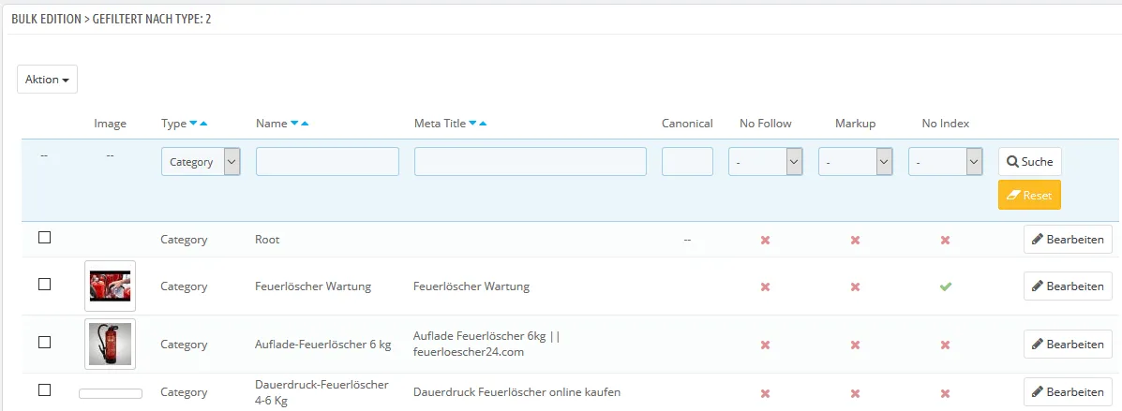Click name cell 'Dauerdruck-Feuerlöscher 4-6 Kg'

point(322,392)
